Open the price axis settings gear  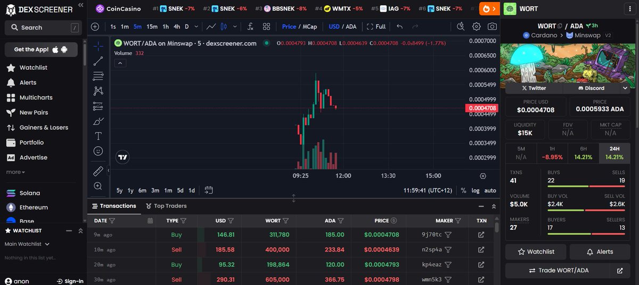[483, 176]
